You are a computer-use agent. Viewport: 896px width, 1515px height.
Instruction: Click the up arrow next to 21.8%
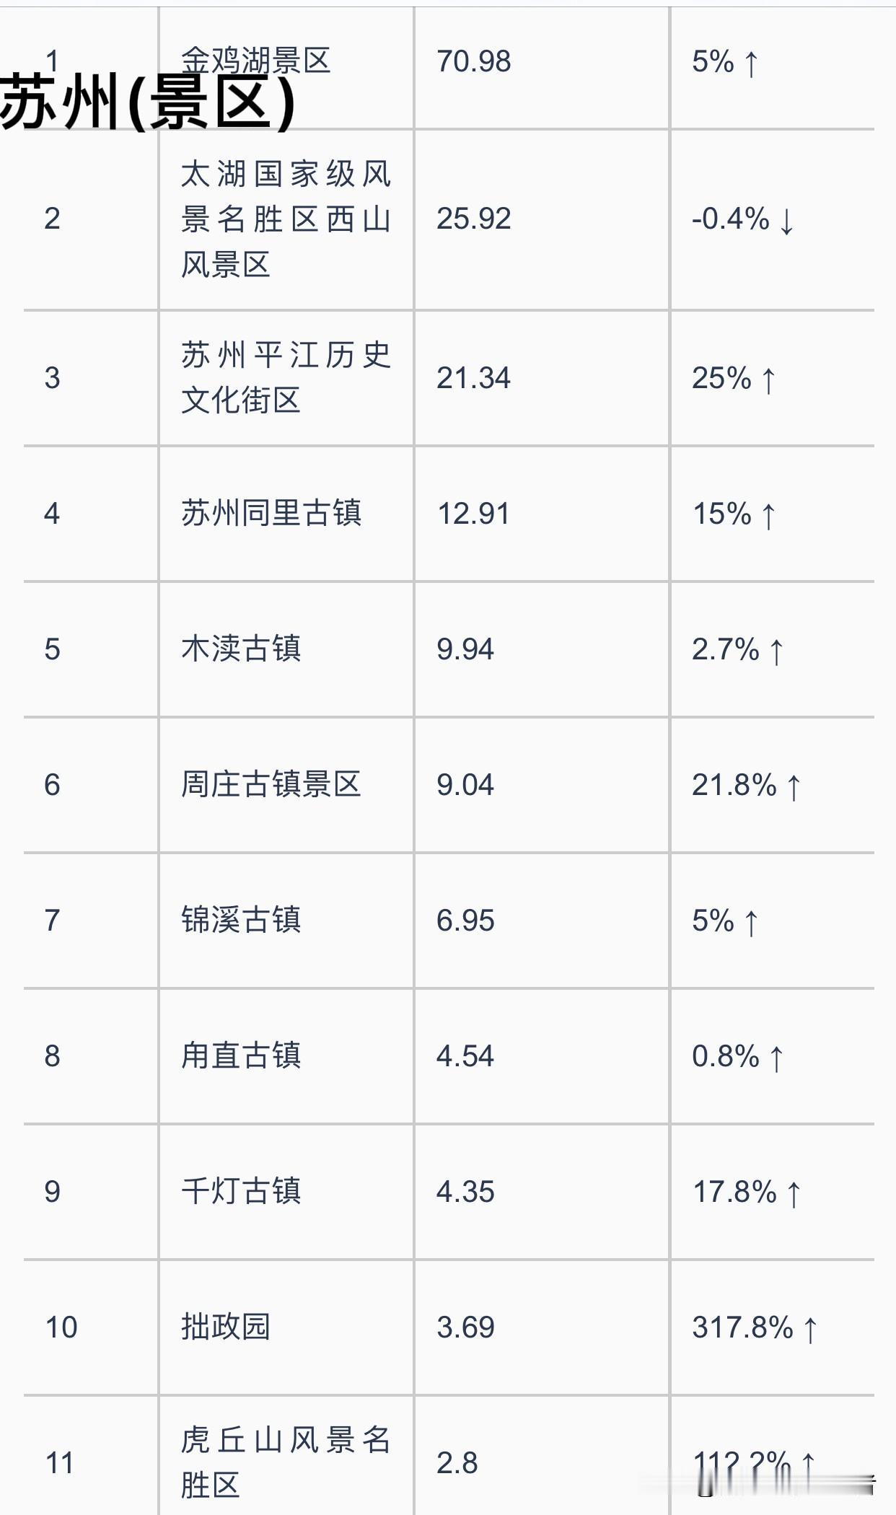click(x=794, y=786)
